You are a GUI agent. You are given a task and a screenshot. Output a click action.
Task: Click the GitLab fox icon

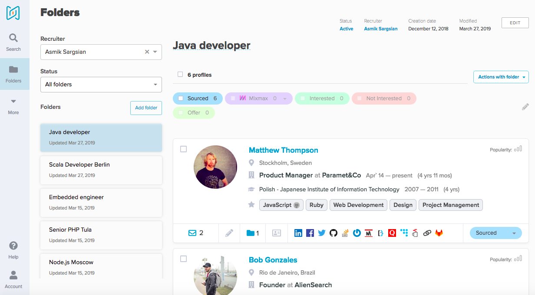point(439,233)
